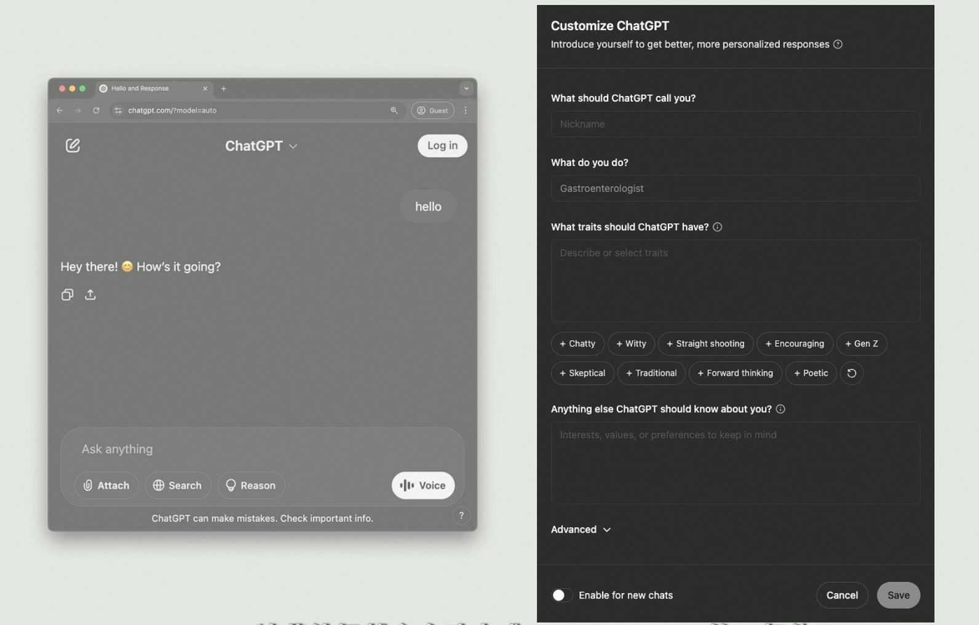Add the Skeptical trait
The height and width of the screenshot is (625, 979).
[582, 373]
